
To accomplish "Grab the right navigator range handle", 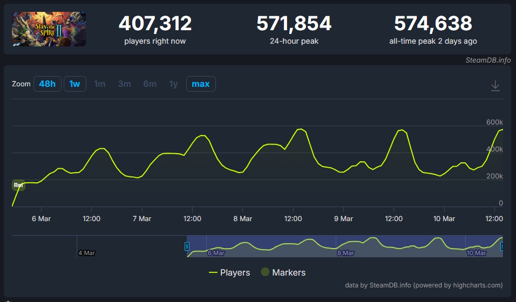I will [x=502, y=246].
